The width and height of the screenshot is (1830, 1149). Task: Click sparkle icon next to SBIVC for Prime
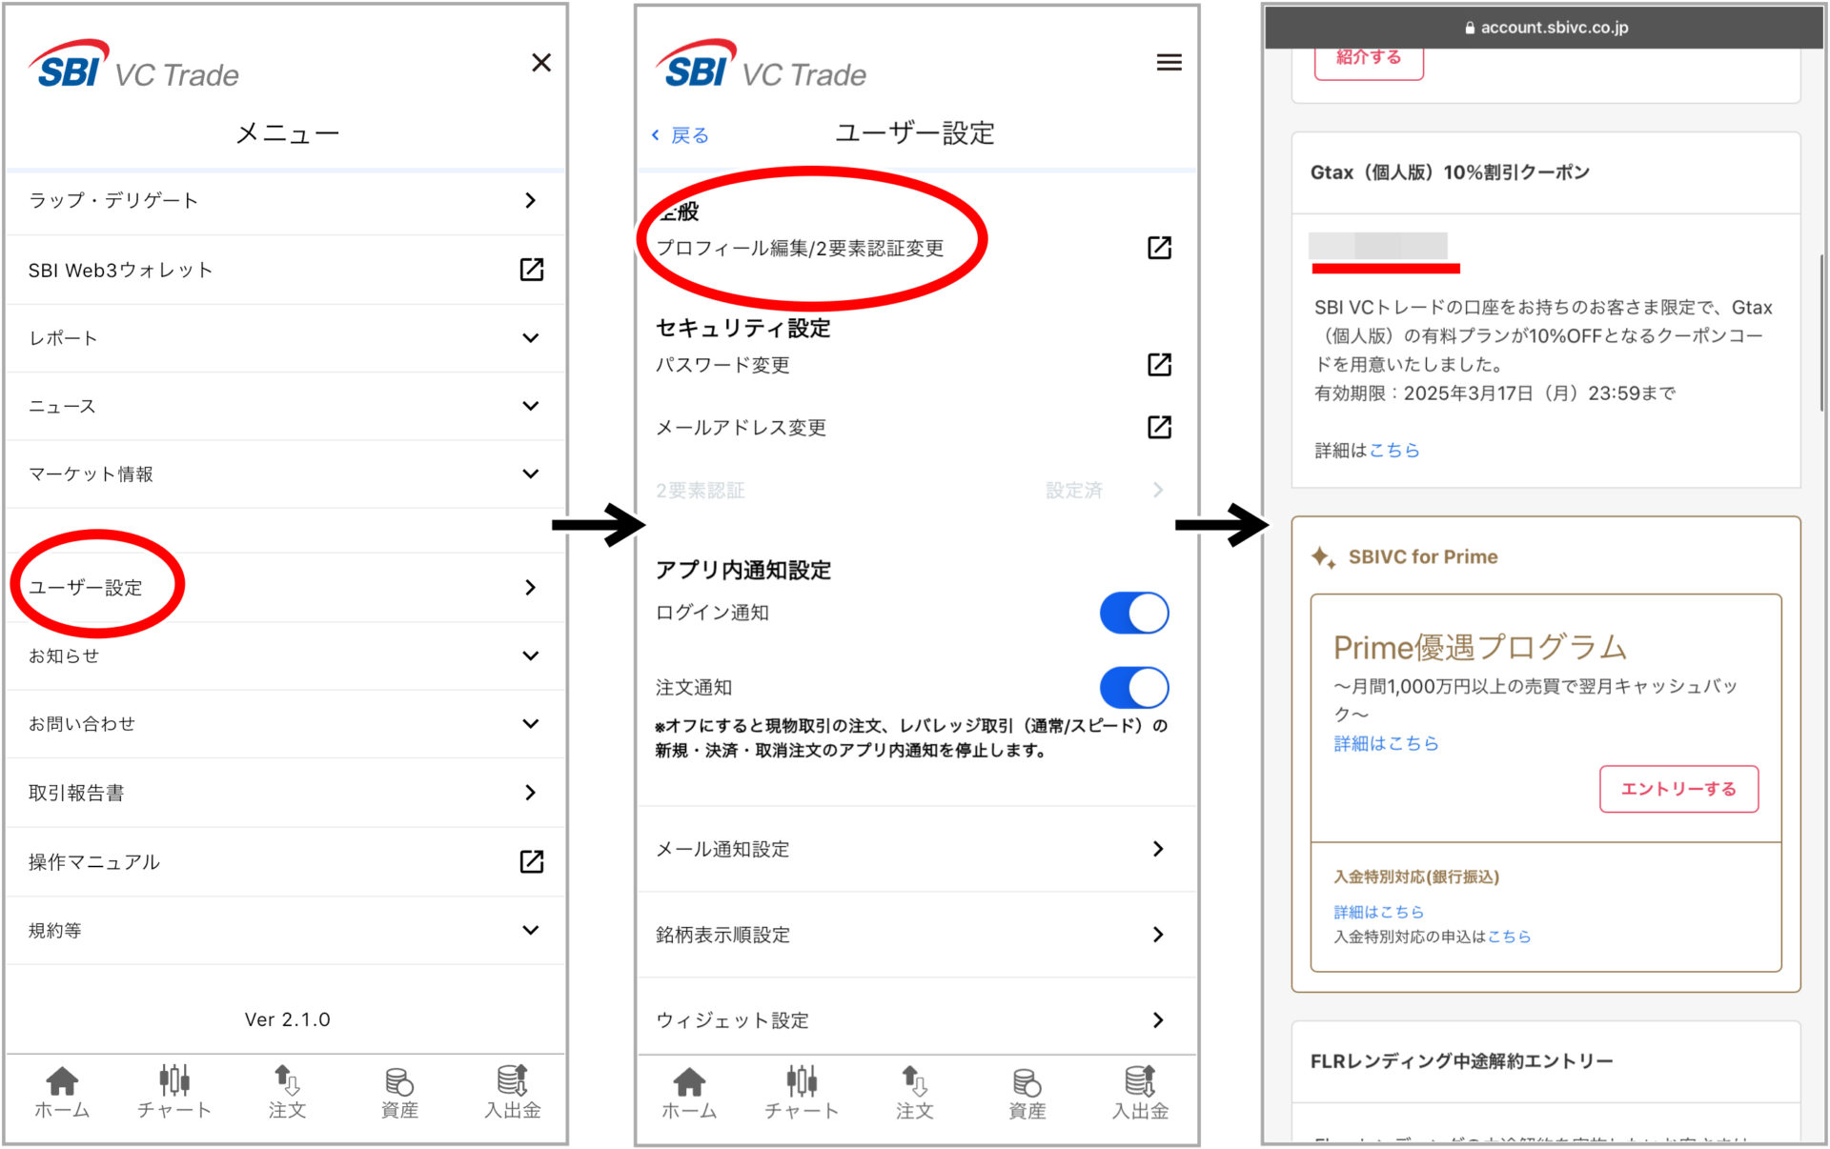[x=1323, y=557]
